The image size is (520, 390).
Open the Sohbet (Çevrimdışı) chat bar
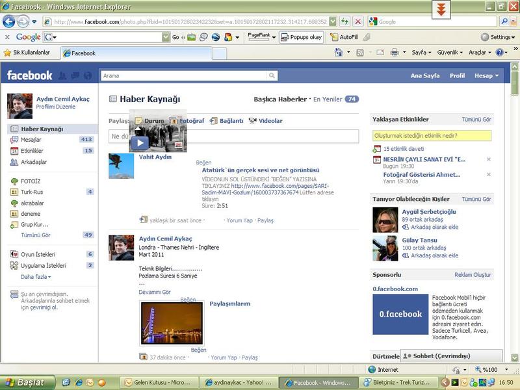pos(451,356)
